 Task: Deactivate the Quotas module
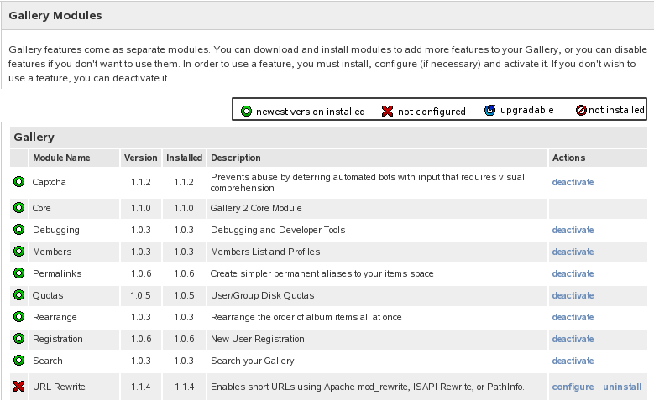tap(573, 295)
